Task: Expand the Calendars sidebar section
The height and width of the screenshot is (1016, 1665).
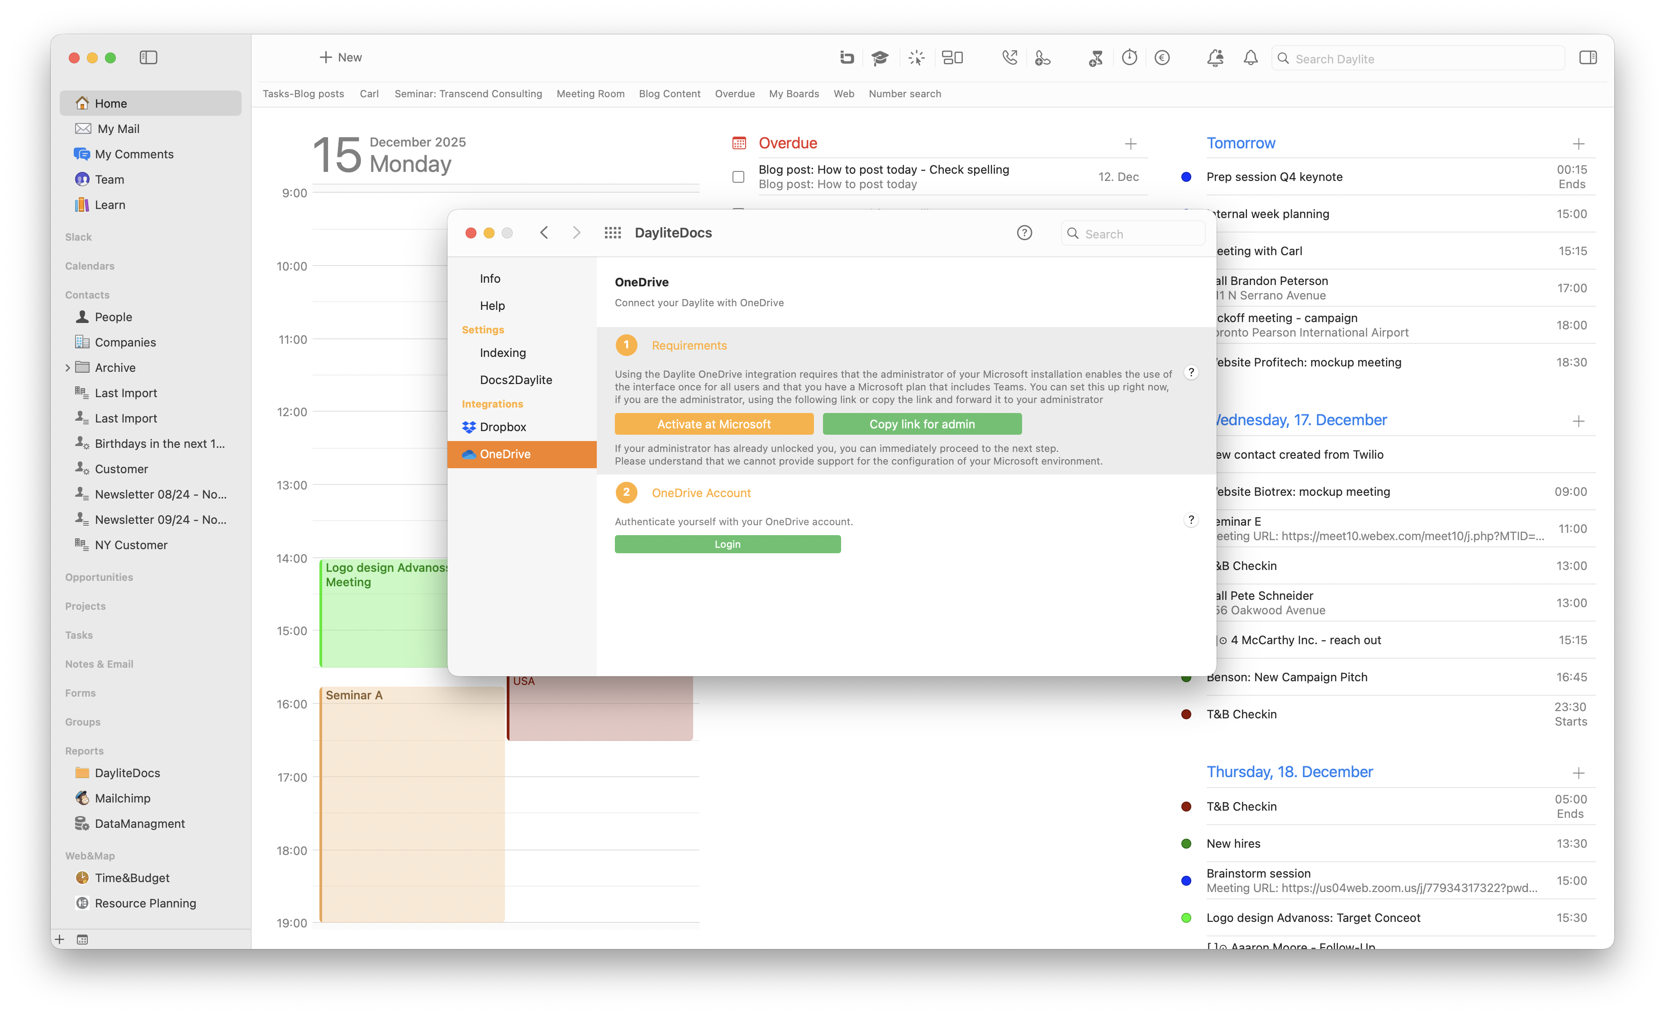Action: (x=90, y=266)
